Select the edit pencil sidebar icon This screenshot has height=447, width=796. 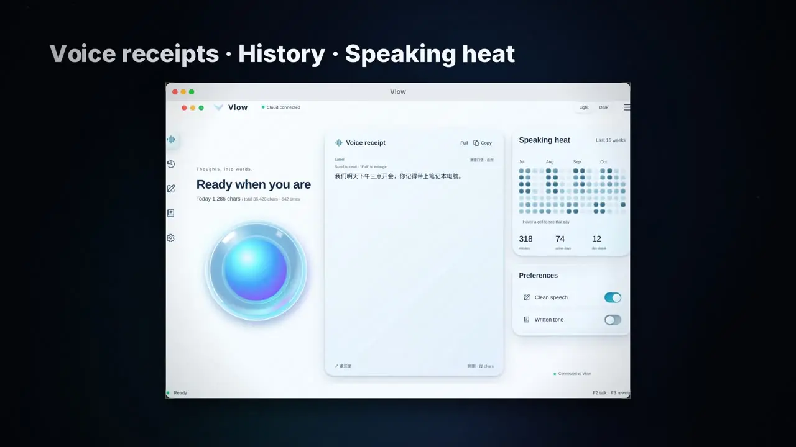tap(171, 189)
